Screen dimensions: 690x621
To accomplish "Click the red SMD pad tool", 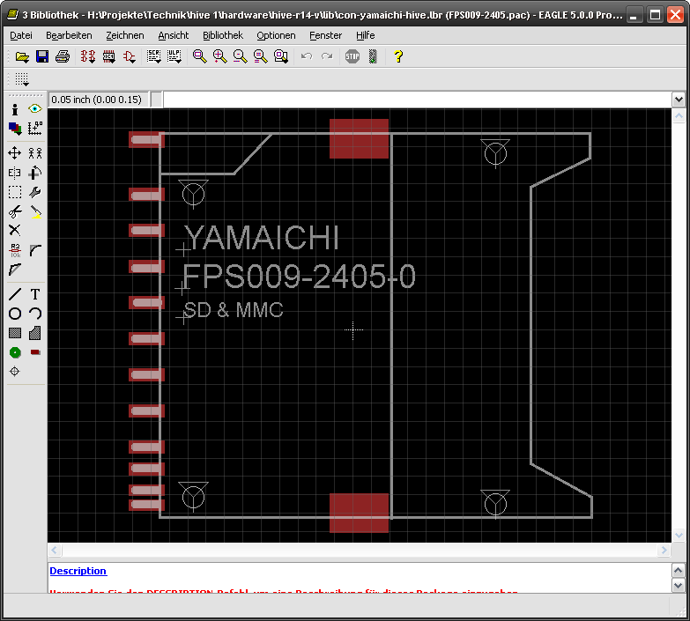I will click(x=35, y=352).
